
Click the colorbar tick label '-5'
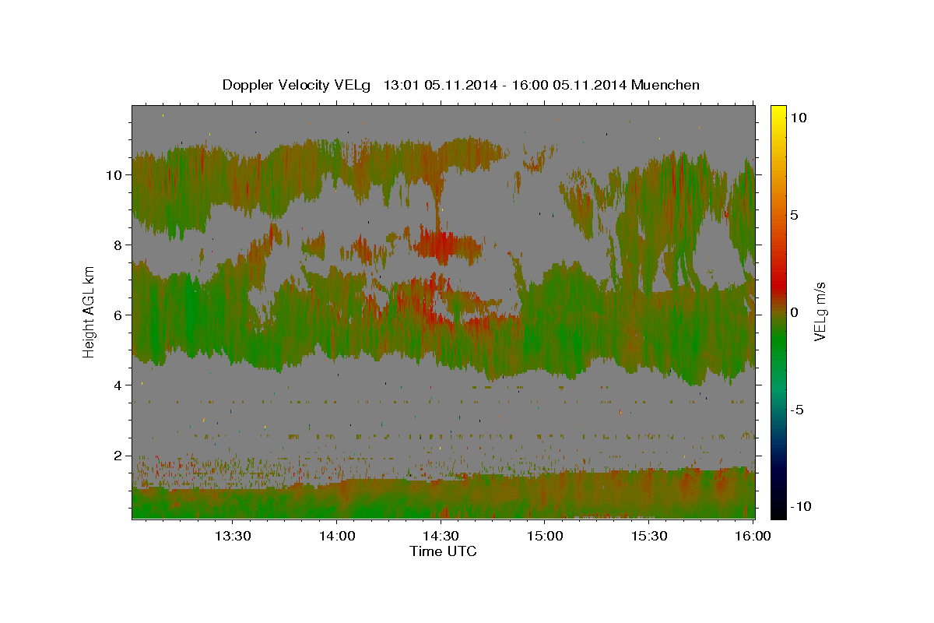pyautogui.click(x=797, y=410)
